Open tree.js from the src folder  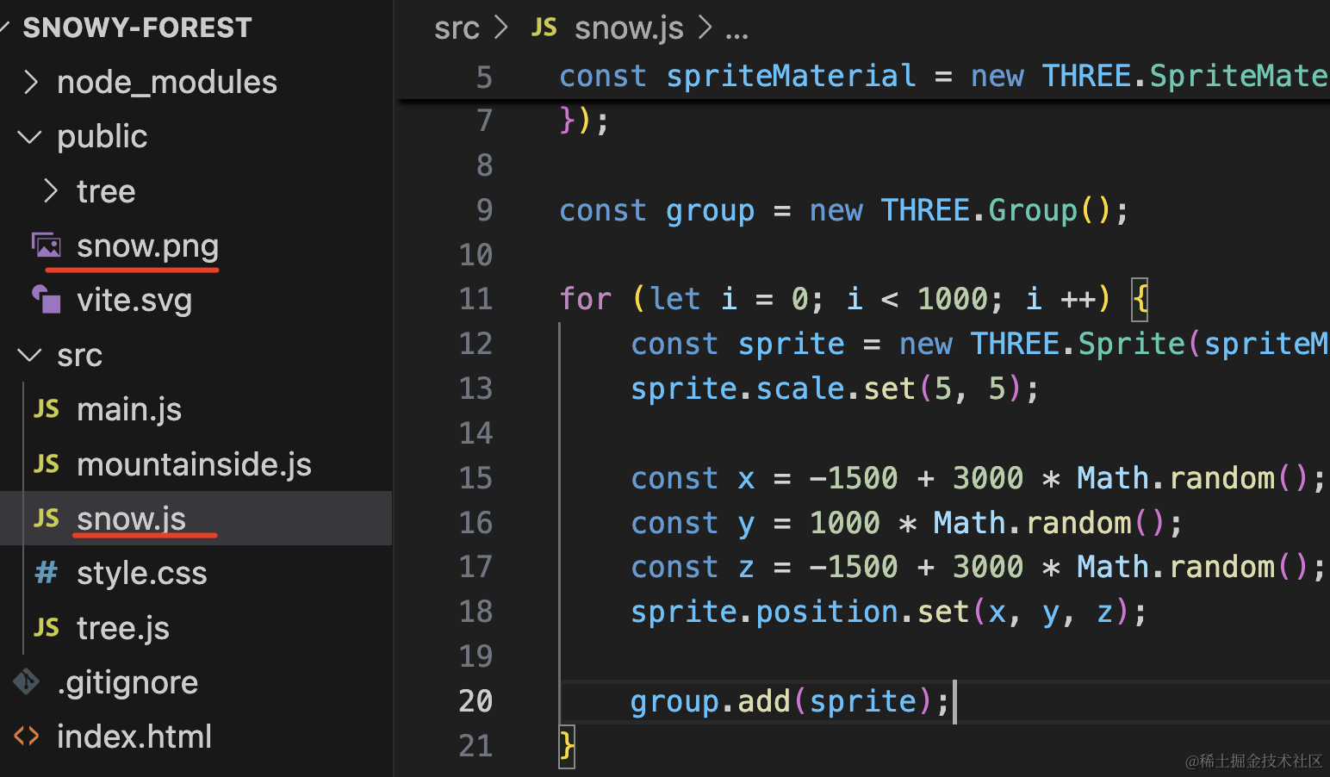(123, 629)
